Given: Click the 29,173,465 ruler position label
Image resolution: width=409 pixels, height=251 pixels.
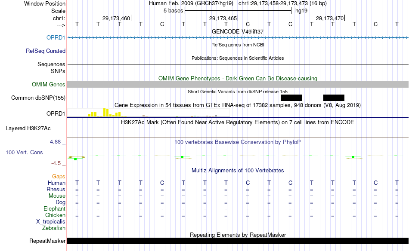Looking at the screenshot, I should (223, 18).
